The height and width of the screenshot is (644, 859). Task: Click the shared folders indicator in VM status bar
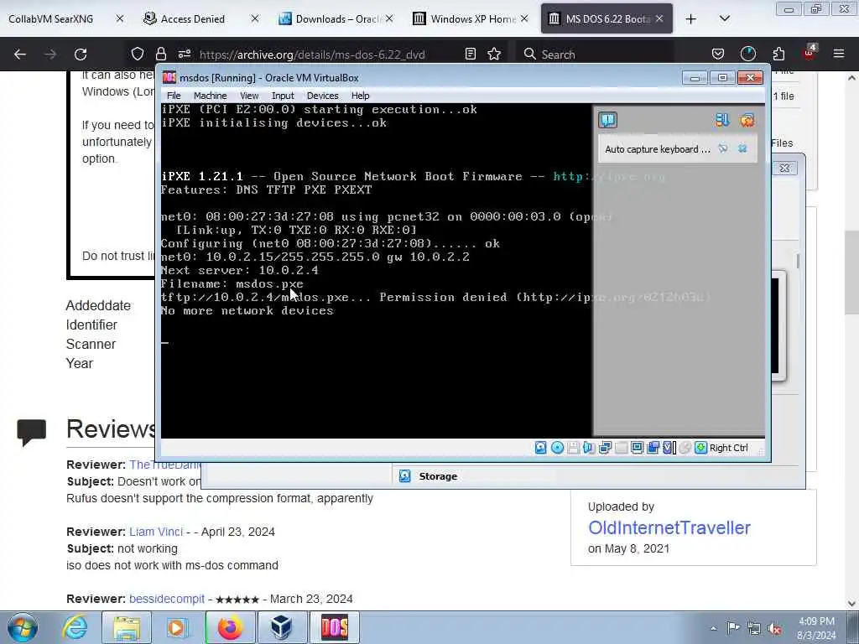click(653, 448)
